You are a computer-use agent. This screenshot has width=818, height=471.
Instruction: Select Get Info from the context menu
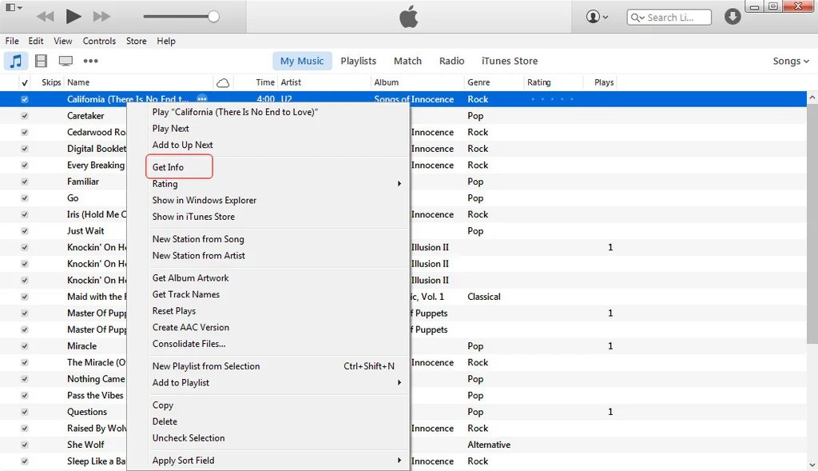coord(168,166)
